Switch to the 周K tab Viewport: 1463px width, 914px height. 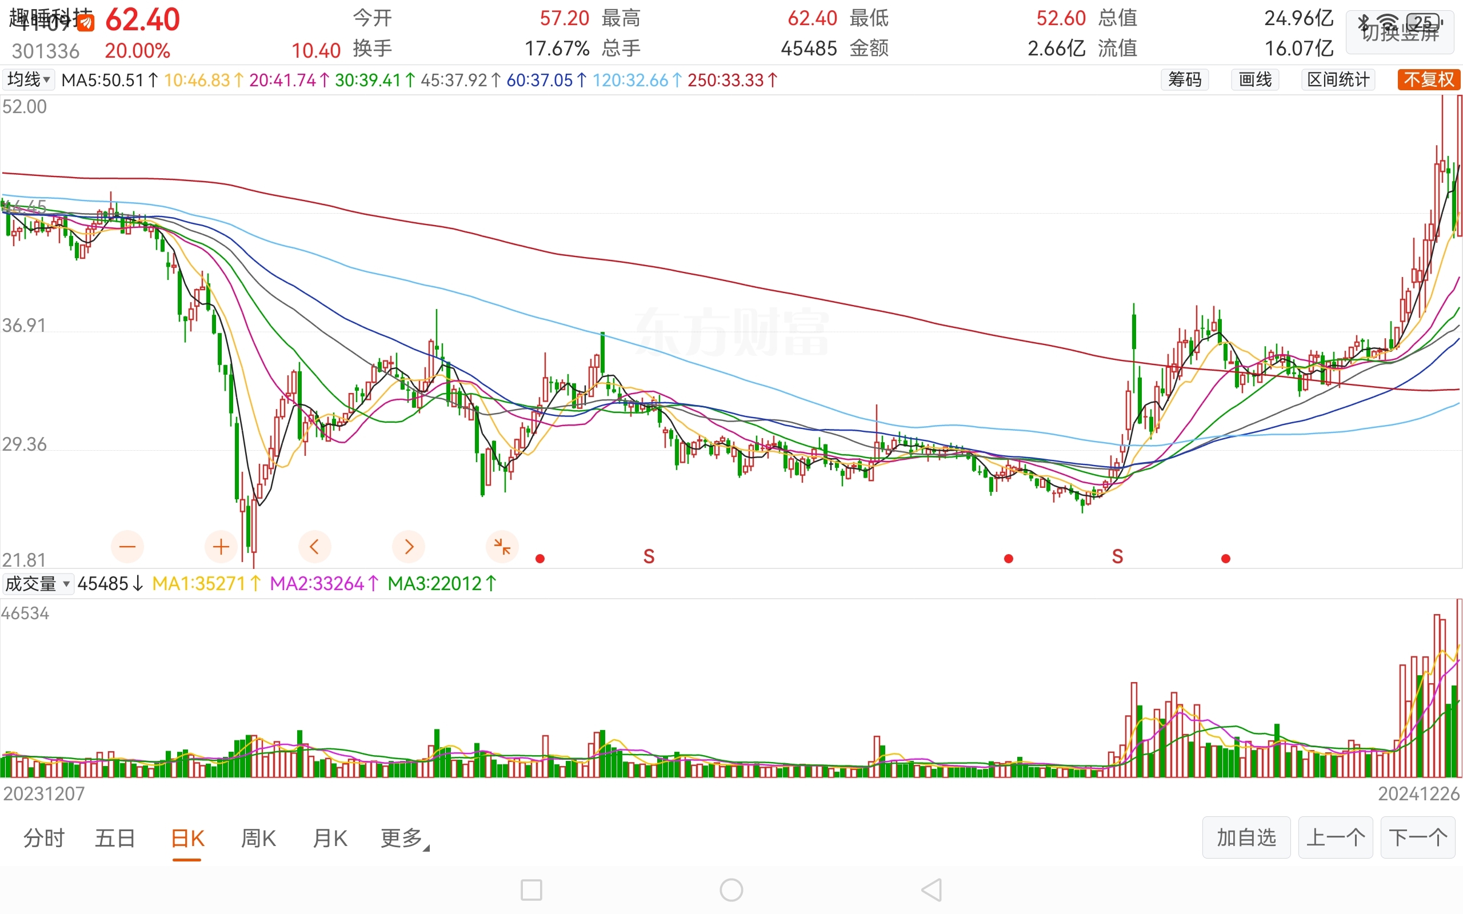258,838
